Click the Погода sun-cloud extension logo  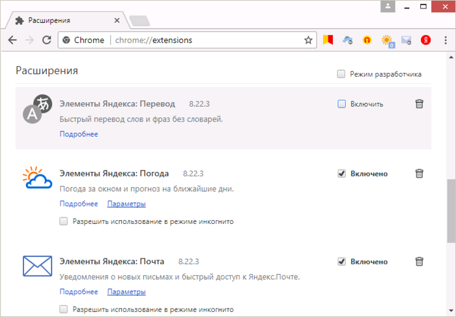(x=38, y=178)
